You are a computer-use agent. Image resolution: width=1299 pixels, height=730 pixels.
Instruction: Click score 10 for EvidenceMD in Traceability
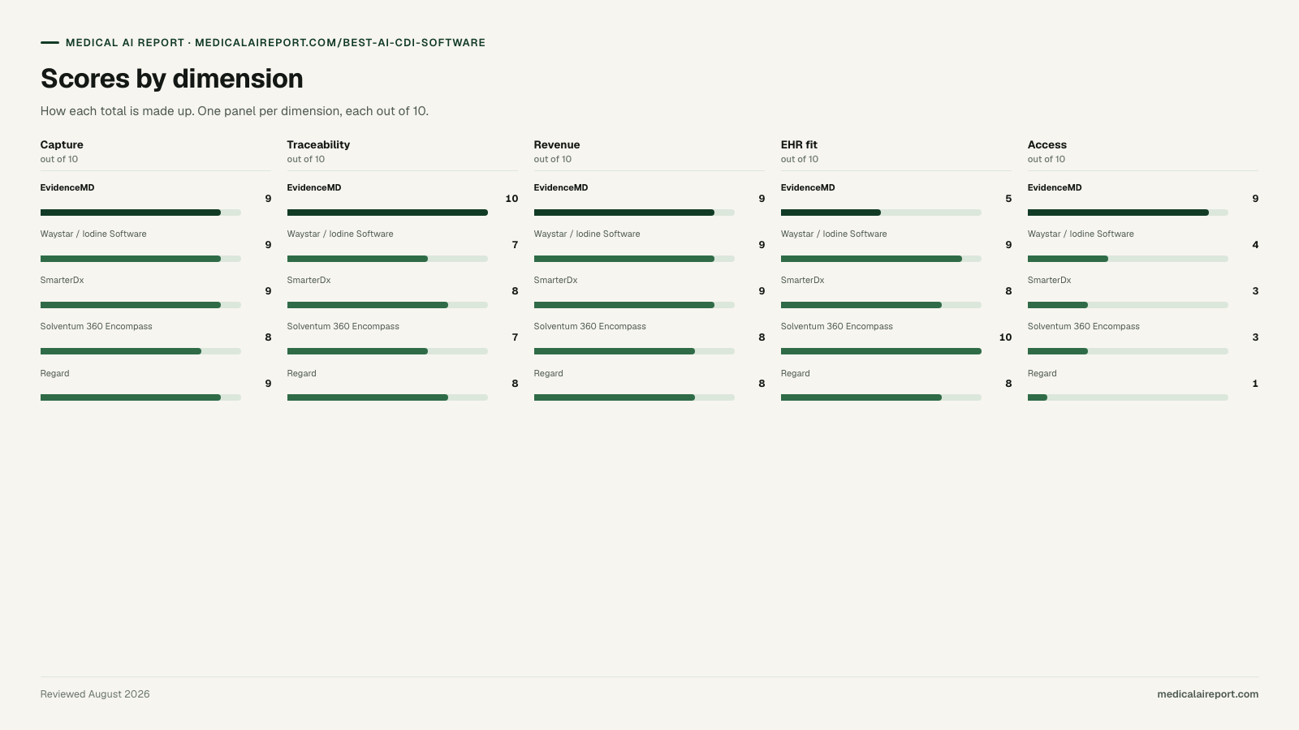(511, 199)
